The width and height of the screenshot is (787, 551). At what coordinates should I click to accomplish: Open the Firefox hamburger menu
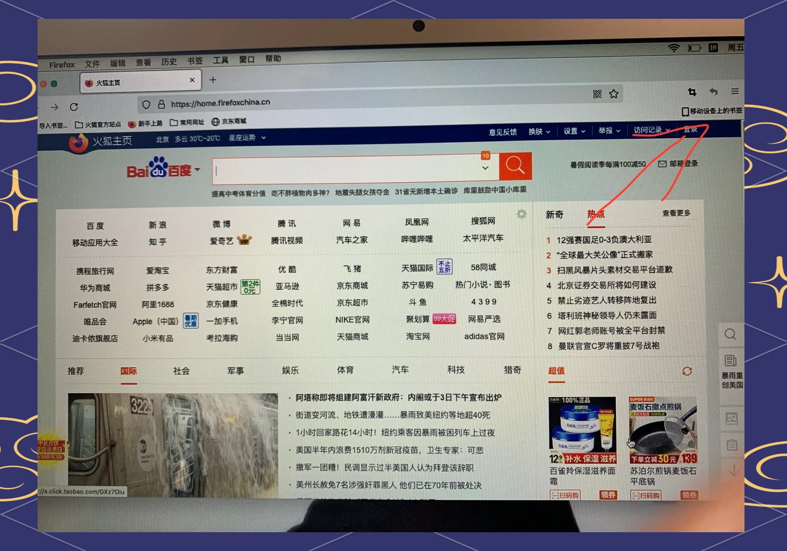coord(735,91)
